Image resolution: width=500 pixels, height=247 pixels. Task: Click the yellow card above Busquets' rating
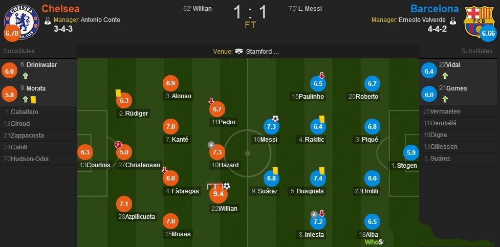click(x=323, y=169)
